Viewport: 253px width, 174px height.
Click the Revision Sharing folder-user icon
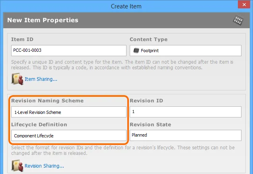[x=18, y=166]
